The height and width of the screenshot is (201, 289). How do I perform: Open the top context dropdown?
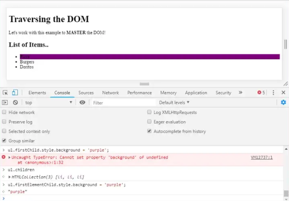click(48, 102)
